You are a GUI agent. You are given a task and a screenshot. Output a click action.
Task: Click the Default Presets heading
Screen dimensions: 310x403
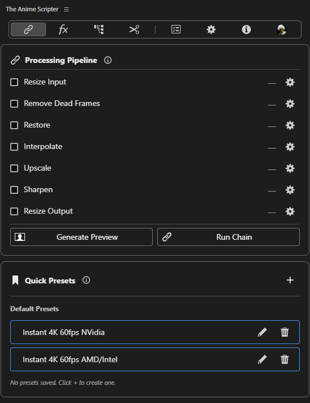coord(35,309)
